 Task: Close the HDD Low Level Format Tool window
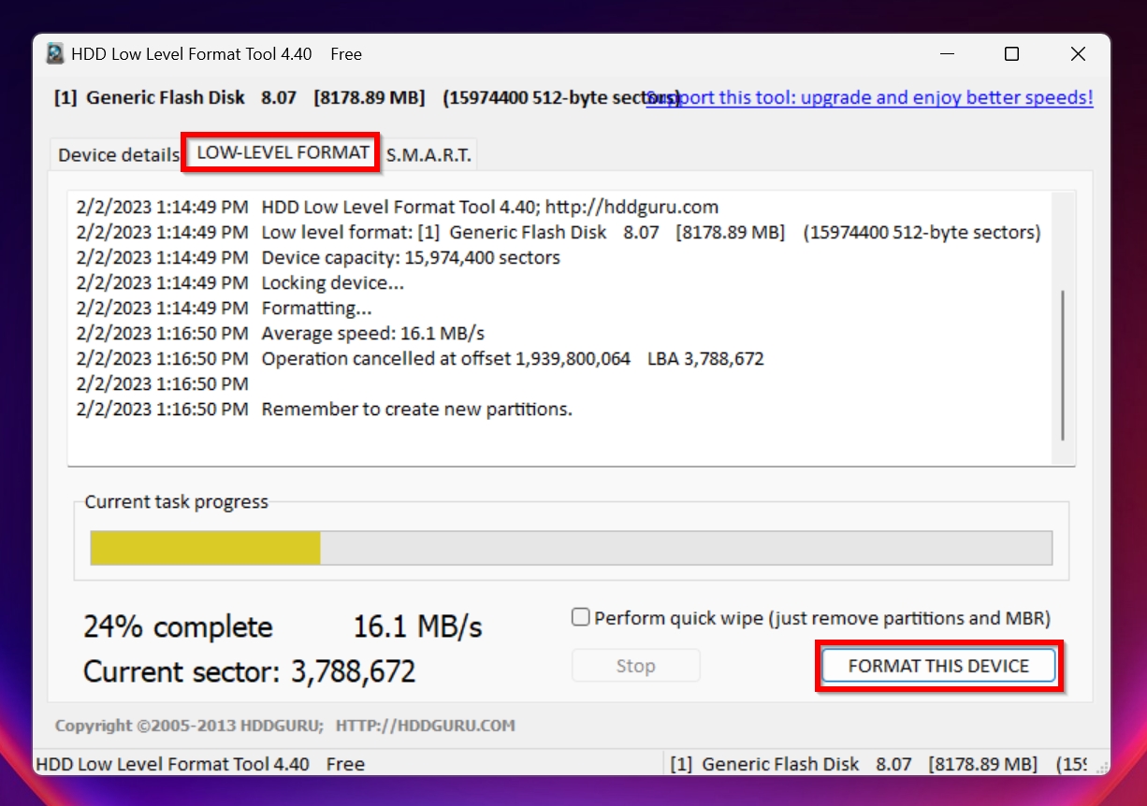click(x=1078, y=54)
